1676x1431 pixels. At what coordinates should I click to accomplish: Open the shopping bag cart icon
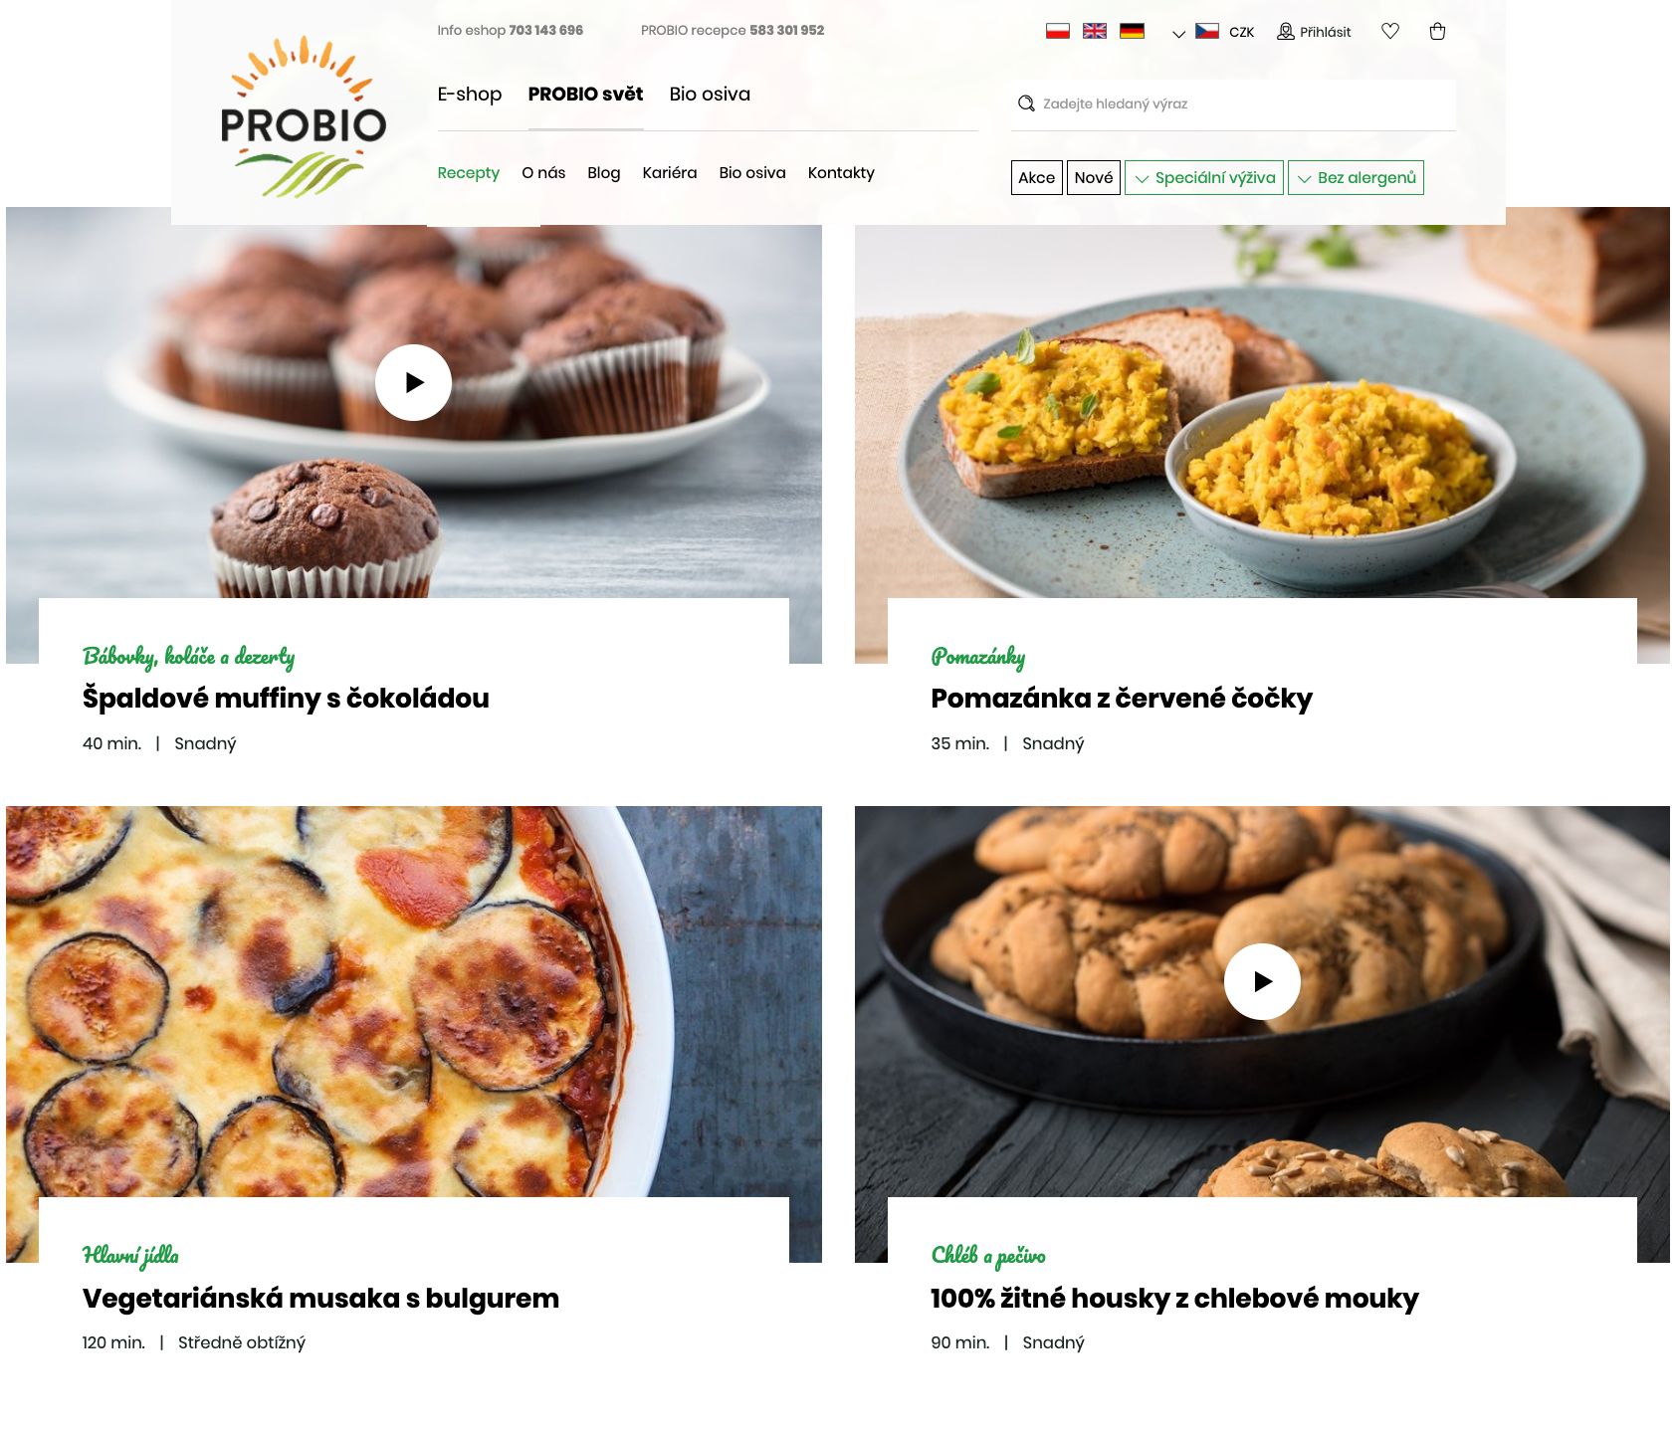click(x=1437, y=31)
